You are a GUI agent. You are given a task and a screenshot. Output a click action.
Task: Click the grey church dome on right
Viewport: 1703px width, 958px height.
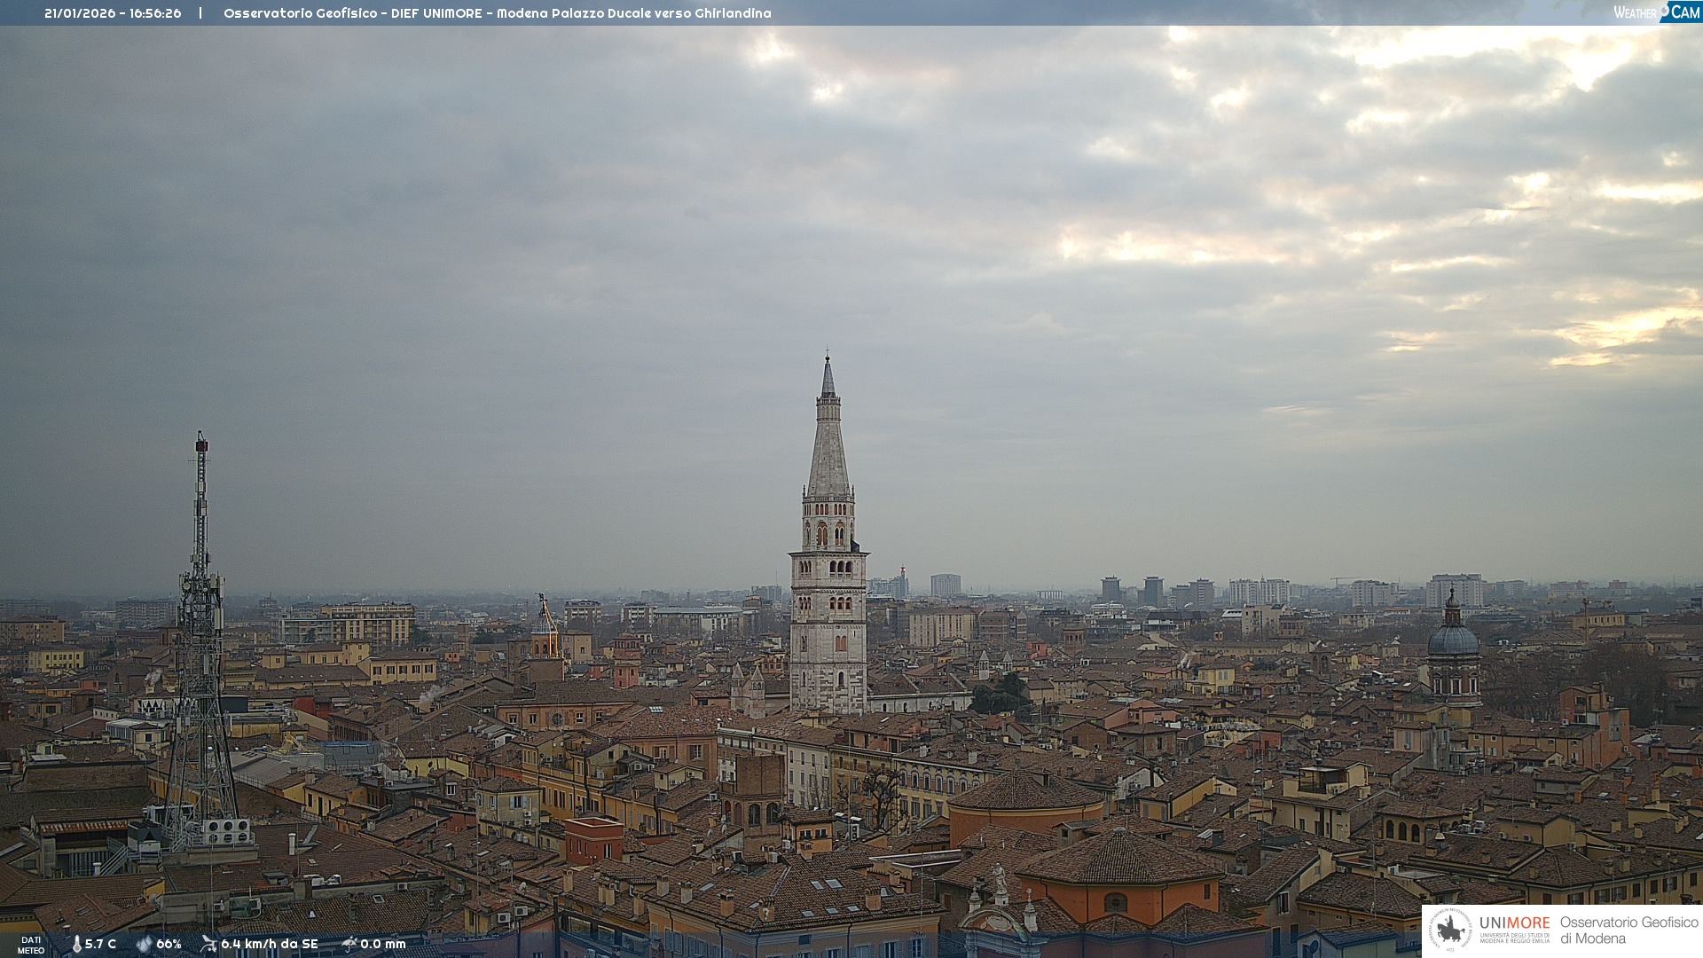[1453, 639]
